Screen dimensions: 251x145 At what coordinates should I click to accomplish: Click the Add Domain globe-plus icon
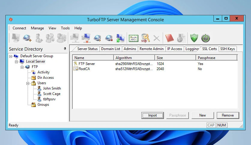click(x=27, y=38)
